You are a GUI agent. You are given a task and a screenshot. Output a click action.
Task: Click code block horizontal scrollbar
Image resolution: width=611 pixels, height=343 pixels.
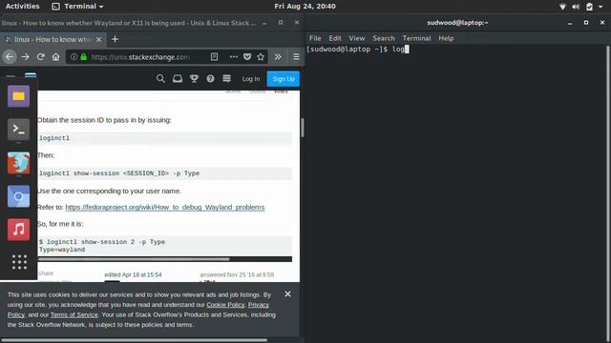click(134, 259)
